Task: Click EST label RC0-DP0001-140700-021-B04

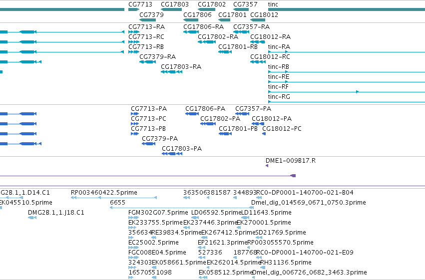Action: [x=305, y=193]
